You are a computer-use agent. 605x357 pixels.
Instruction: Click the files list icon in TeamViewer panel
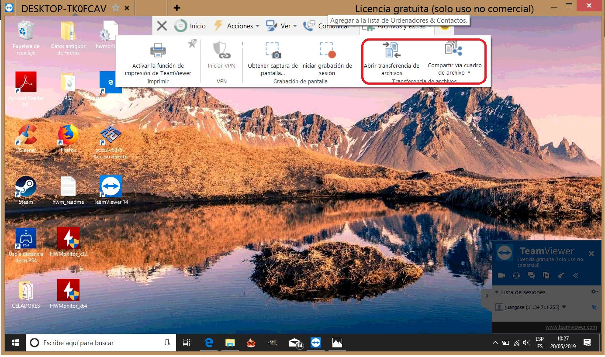point(546,275)
